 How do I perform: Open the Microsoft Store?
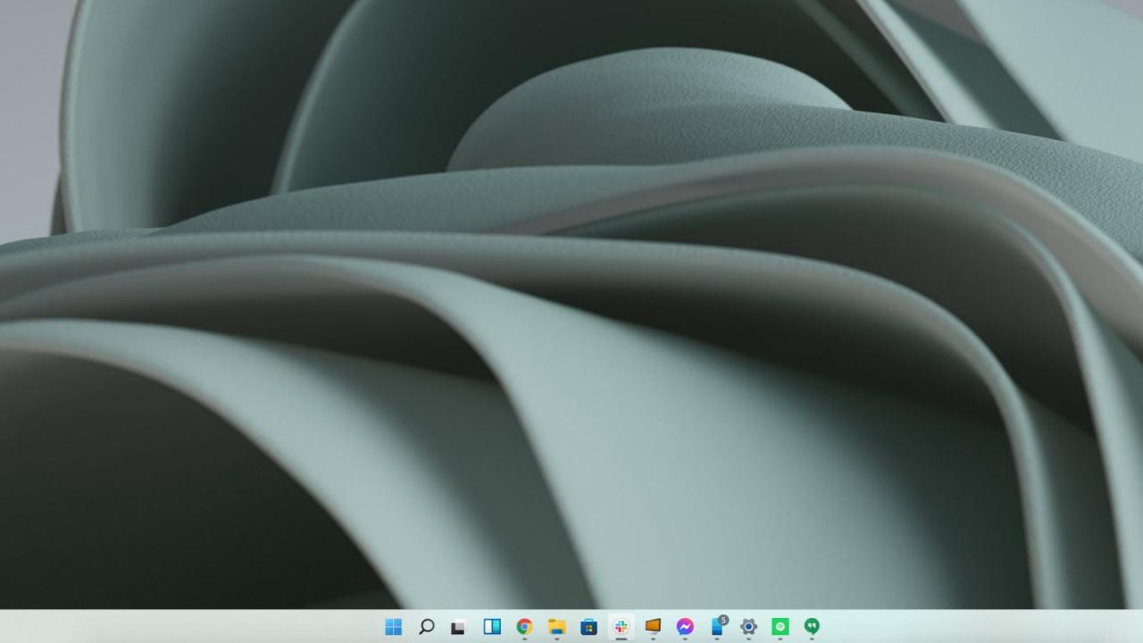coord(588,627)
